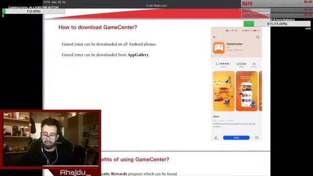Click the streamer webcam overlay

tap(51, 139)
